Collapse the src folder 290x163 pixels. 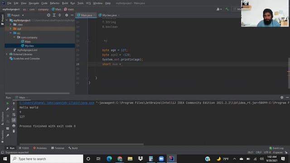[x=10, y=33]
